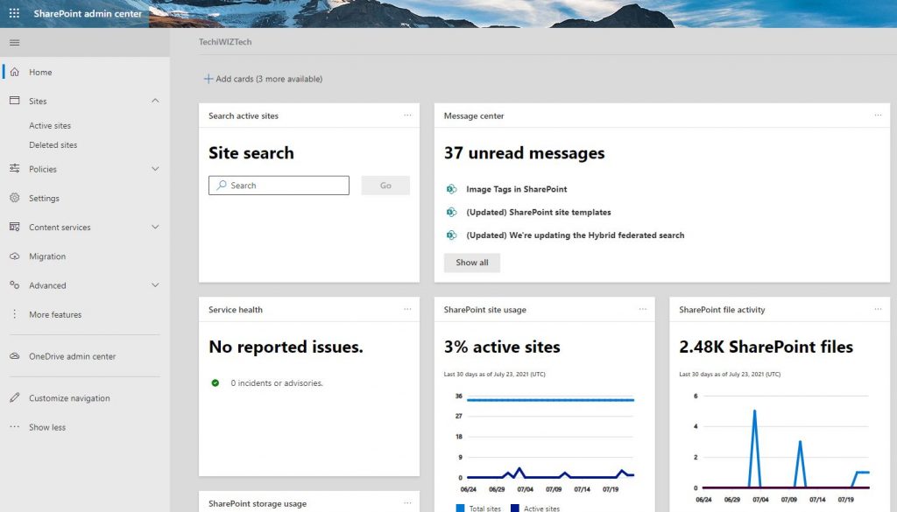Collapse the Sites section chevron
The image size is (897, 512).
155,101
